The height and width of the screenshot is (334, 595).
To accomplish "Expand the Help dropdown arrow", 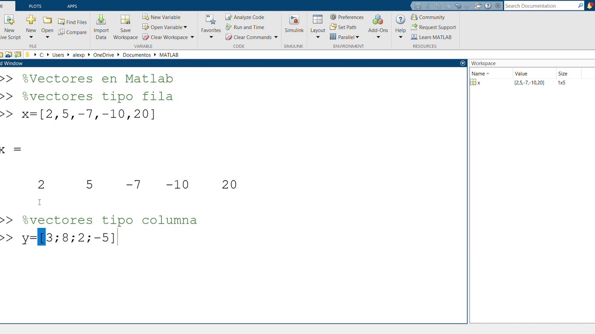I will point(400,38).
